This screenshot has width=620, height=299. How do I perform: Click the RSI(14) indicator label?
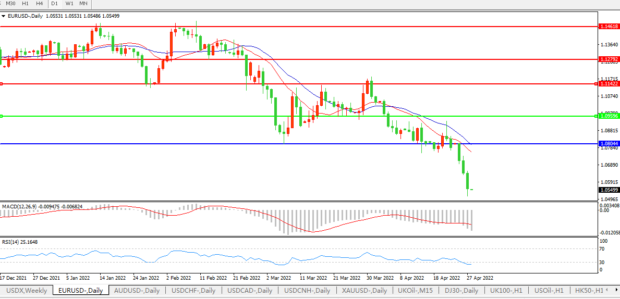pos(12,242)
